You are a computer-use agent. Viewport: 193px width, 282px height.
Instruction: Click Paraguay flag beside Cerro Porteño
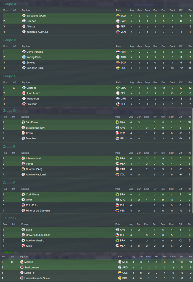click(118, 51)
